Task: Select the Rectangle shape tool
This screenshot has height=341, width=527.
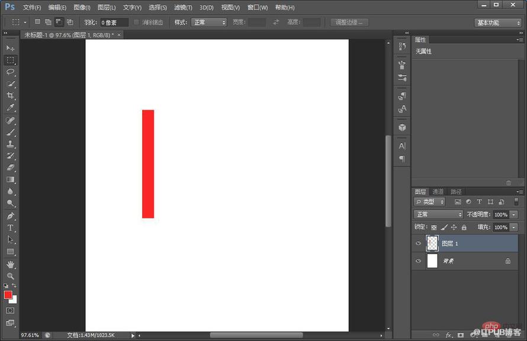Action: (10, 252)
